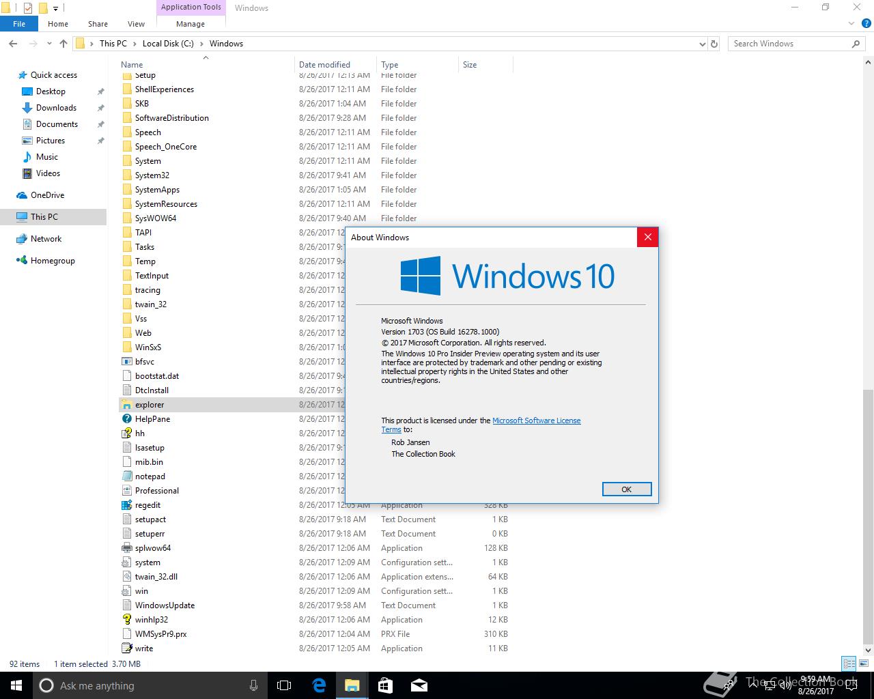Open Quick Access Toolbar customize dropdown
This screenshot has height=699, width=874.
click(x=56, y=8)
